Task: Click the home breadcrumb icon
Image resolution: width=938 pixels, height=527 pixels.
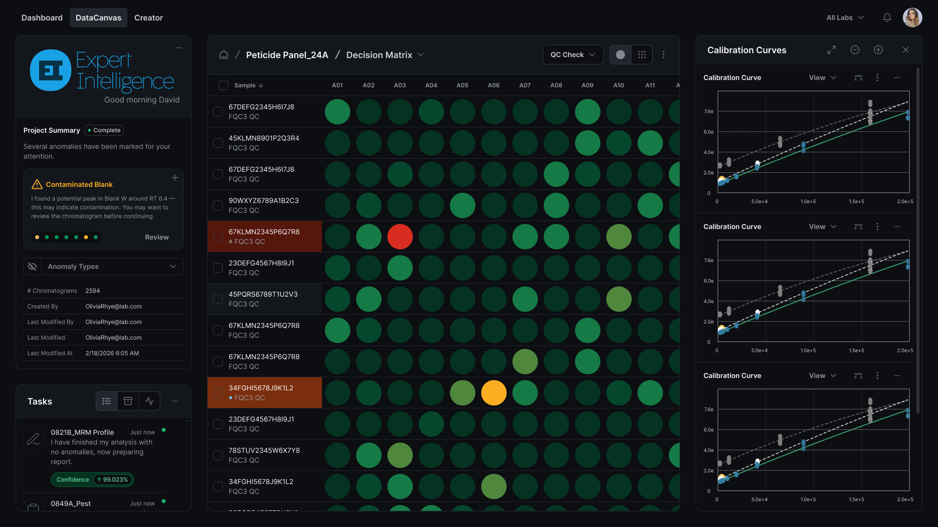Action: (224, 55)
